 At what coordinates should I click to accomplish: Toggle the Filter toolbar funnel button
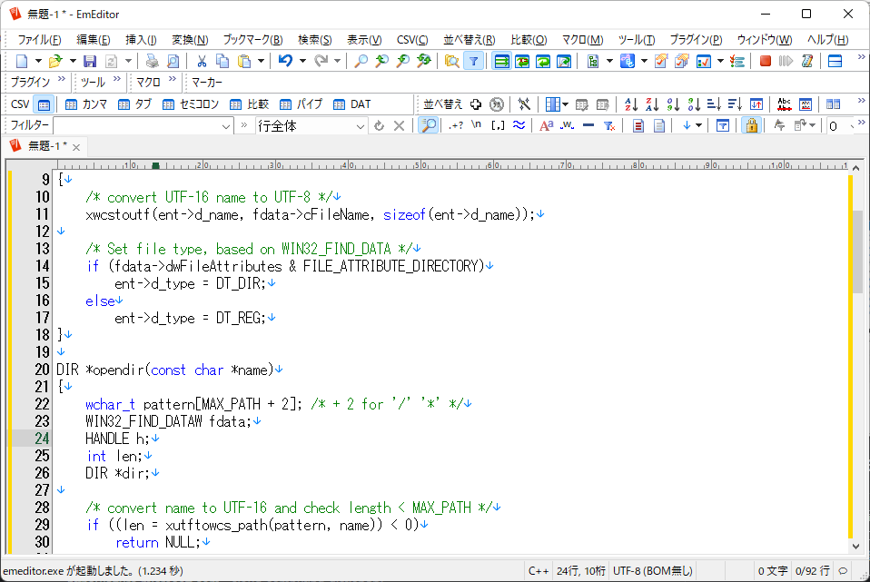[x=473, y=61]
